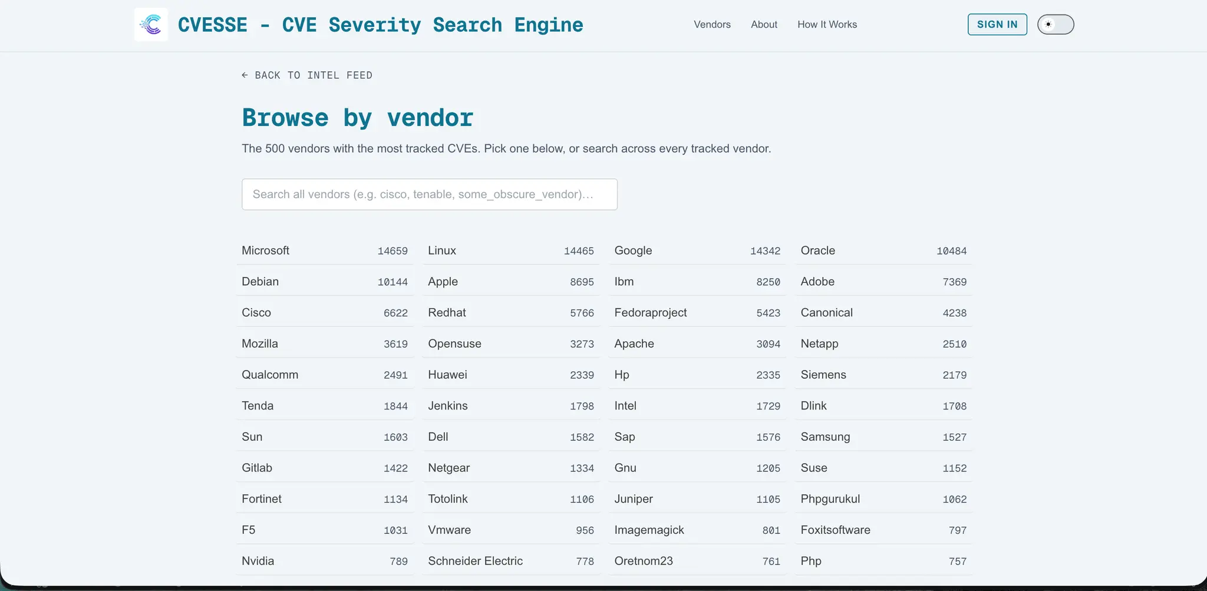Browse Juniper vendor CVEs
Image resolution: width=1207 pixels, height=591 pixels.
[697, 499]
